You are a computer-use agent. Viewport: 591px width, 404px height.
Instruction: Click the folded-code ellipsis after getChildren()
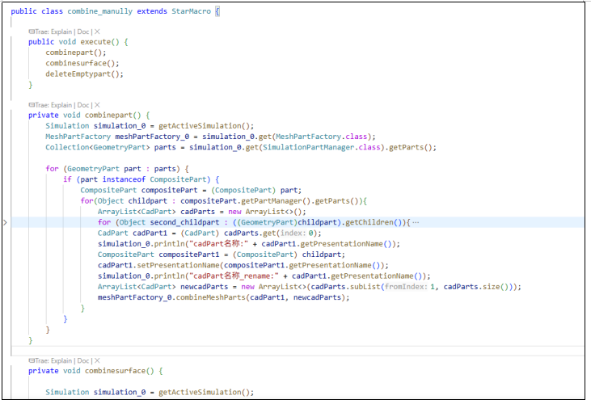point(416,222)
